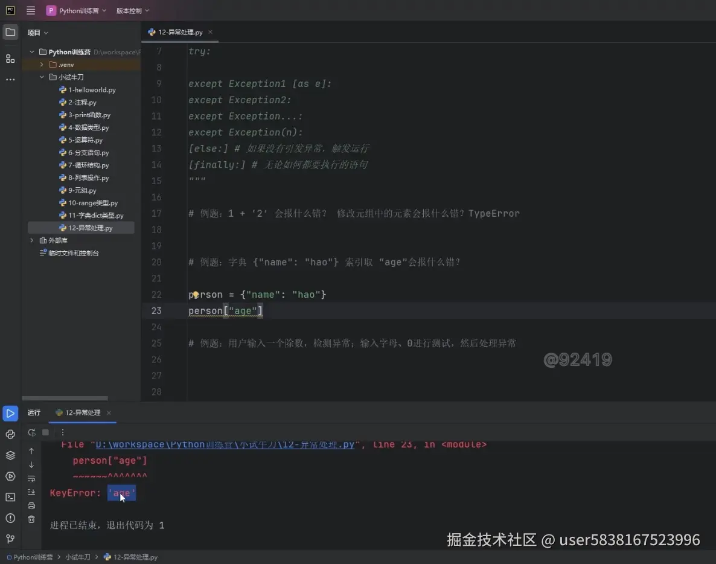Screen dimensions: 716x564
Task: Open the Git version control icon
Action: (10, 539)
